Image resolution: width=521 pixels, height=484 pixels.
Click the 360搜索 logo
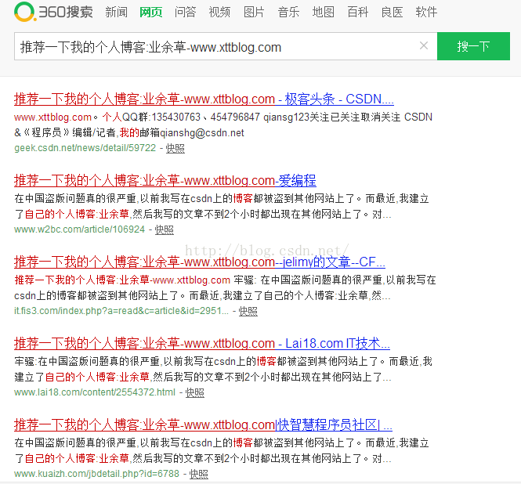(x=53, y=12)
